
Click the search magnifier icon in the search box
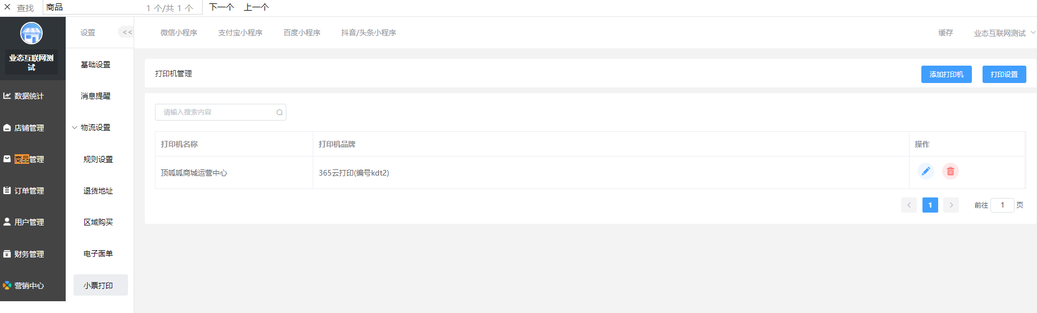pyautogui.click(x=280, y=112)
